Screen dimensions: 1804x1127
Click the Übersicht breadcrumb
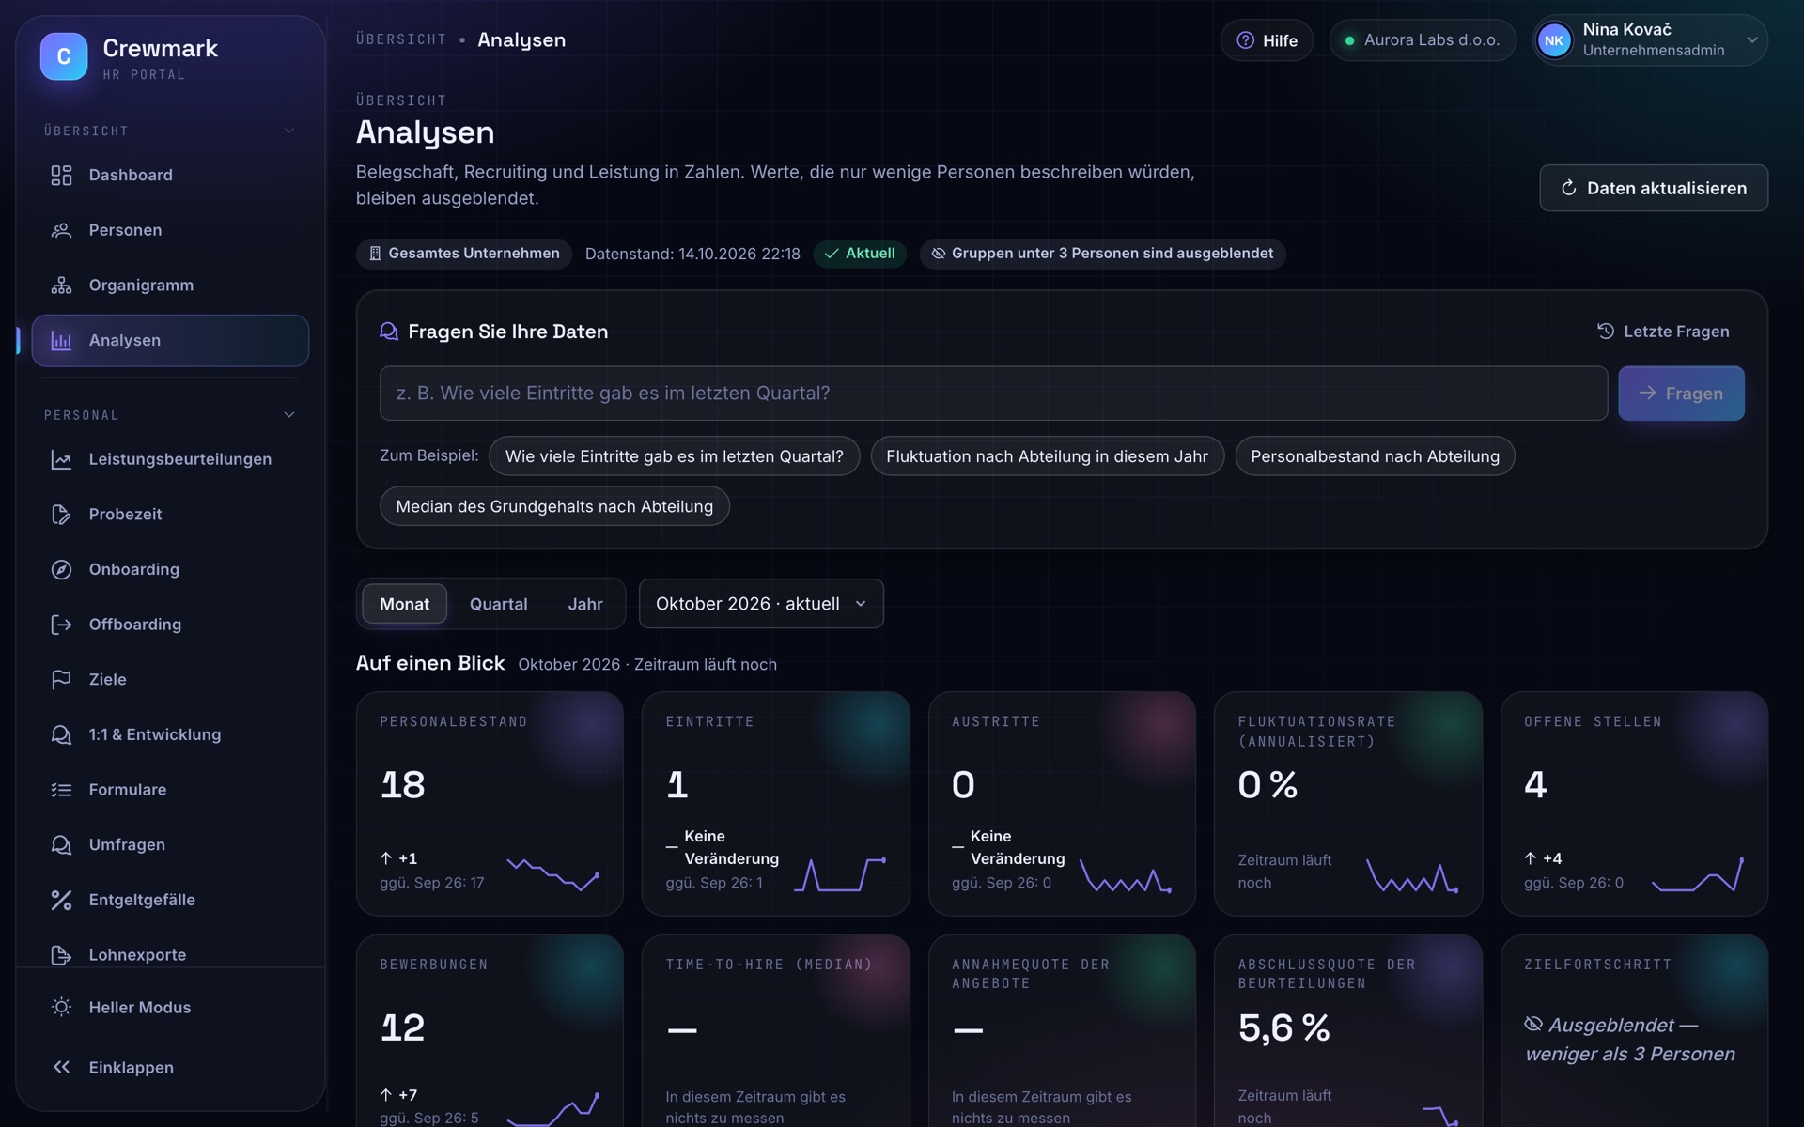[401, 39]
